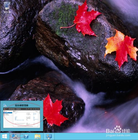Select the 服务器管理器 window preview thumbnail

pyautogui.click(x=22, y=118)
